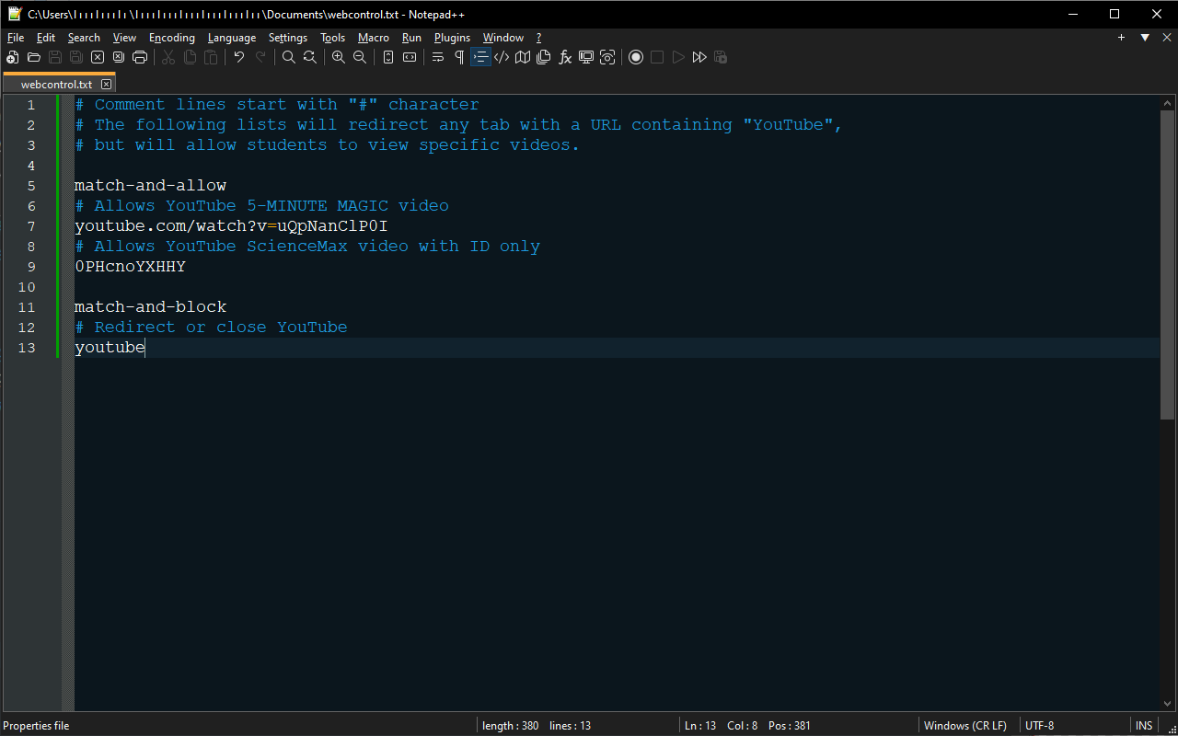Toggle the INS insert mode indicator
The width and height of the screenshot is (1178, 736).
click(x=1144, y=726)
